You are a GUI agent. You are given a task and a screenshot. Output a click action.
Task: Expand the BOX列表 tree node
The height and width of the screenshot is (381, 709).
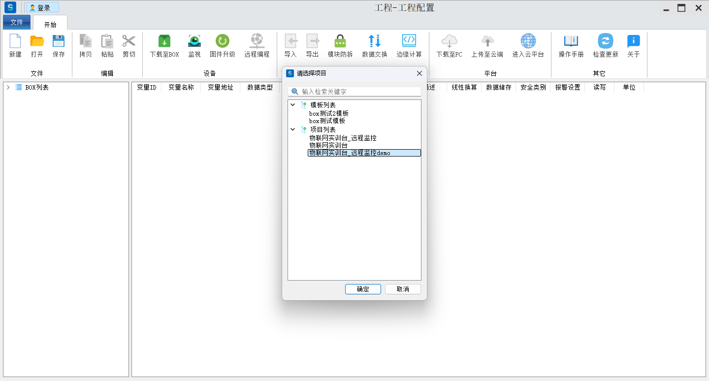point(8,87)
